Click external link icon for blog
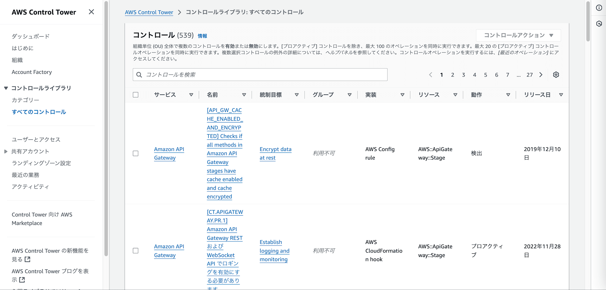Image resolution: width=606 pixels, height=290 pixels. point(22,280)
